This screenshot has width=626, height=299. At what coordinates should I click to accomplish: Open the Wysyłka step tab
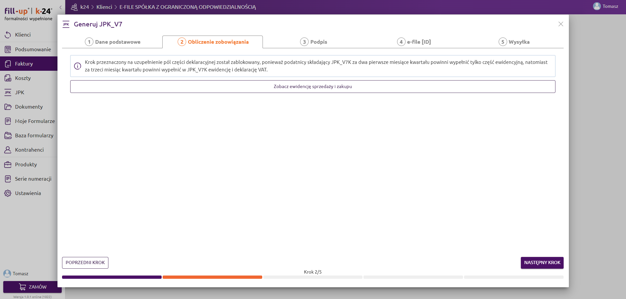[x=514, y=42]
